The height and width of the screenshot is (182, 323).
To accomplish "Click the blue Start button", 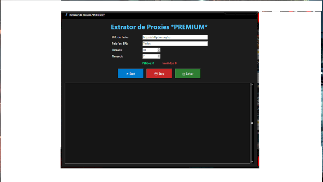I will pyautogui.click(x=130, y=73).
